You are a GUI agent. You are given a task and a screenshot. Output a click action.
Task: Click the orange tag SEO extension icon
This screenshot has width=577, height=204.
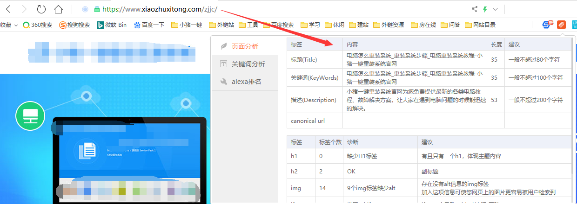coord(561,25)
